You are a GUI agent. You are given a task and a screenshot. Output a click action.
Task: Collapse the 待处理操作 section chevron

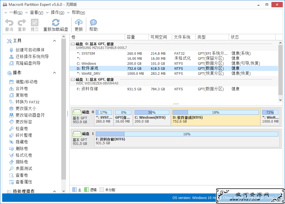point(54,191)
